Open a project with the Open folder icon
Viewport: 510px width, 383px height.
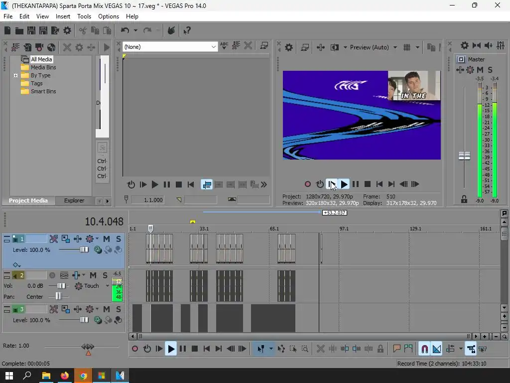coord(19,30)
